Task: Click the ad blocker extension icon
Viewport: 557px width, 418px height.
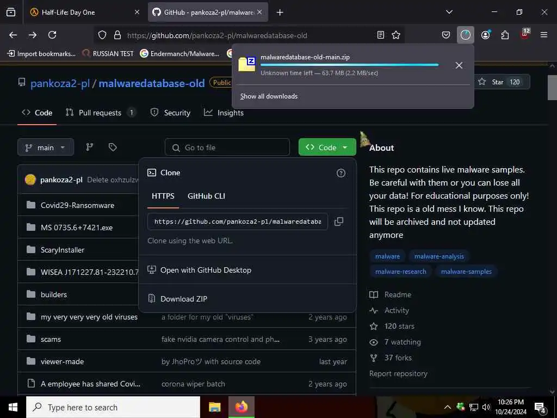Action: tap(525, 34)
